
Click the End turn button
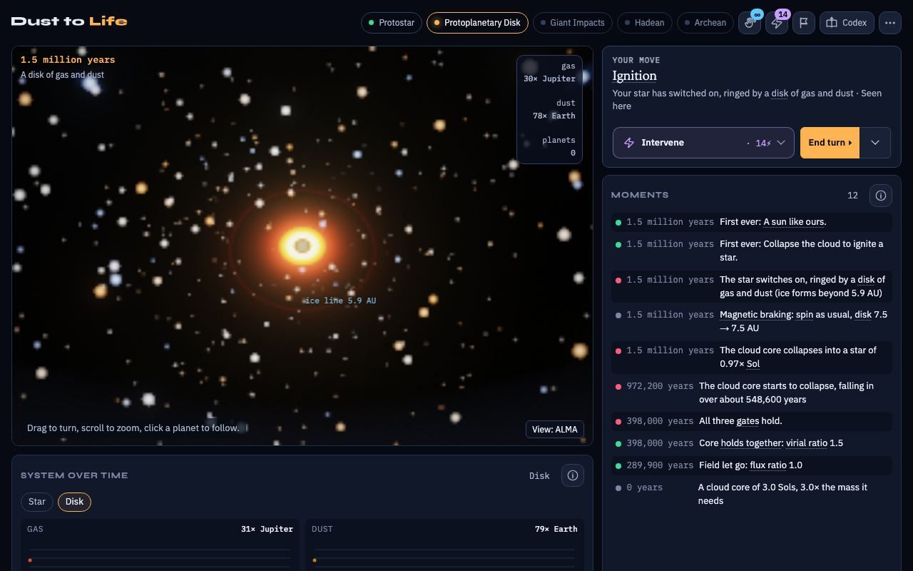pyautogui.click(x=830, y=143)
